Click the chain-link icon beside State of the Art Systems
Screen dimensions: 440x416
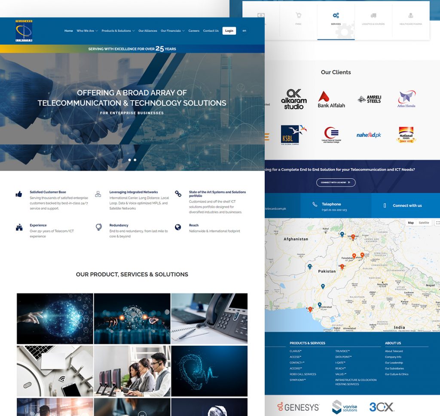(178, 194)
